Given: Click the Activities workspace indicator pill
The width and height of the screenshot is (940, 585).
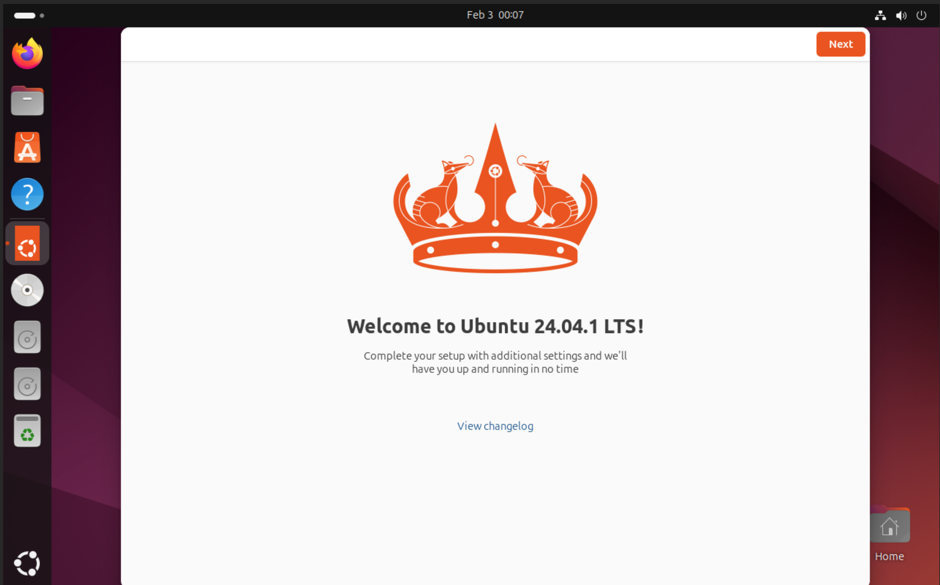Looking at the screenshot, I should pos(25,16).
